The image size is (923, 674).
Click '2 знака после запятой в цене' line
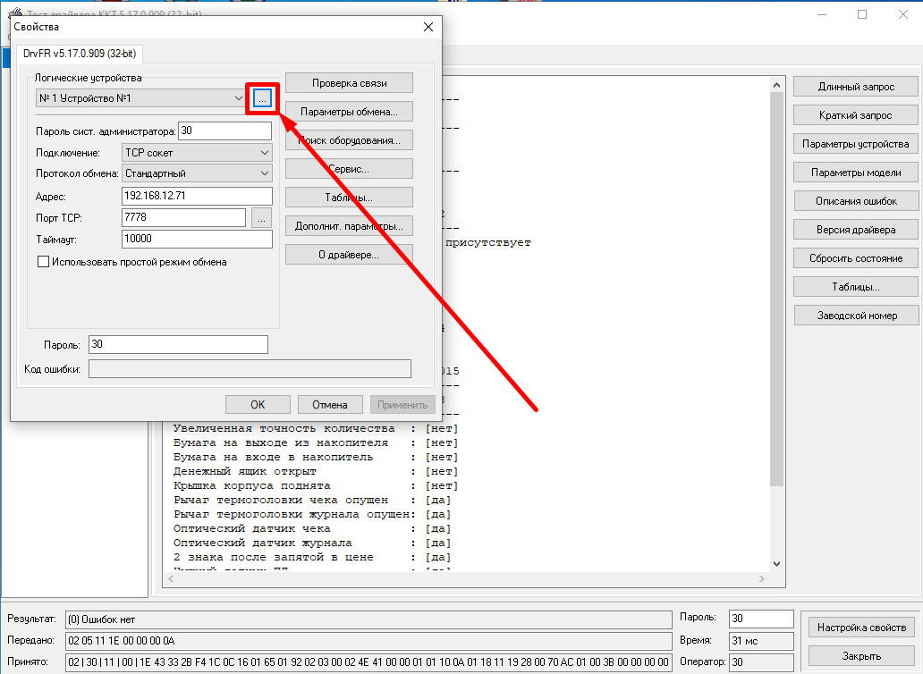tap(312, 557)
